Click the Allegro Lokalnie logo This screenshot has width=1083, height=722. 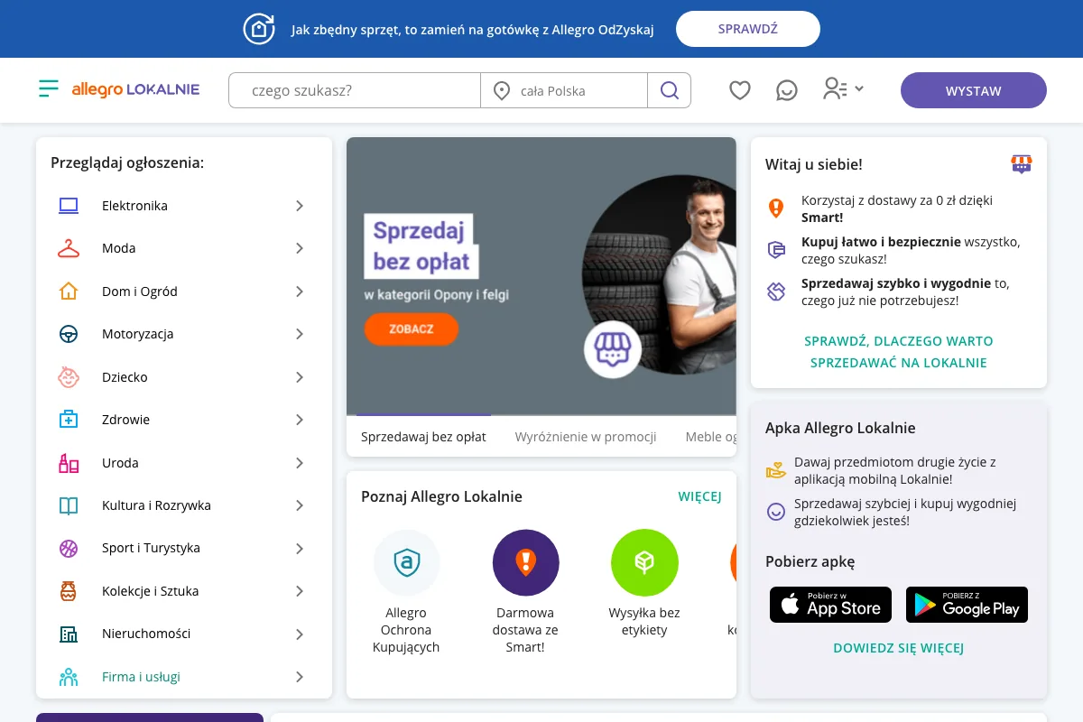pyautogui.click(x=135, y=89)
